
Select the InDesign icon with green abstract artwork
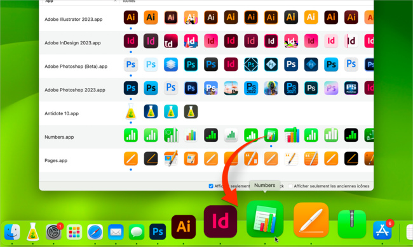pos(291,41)
